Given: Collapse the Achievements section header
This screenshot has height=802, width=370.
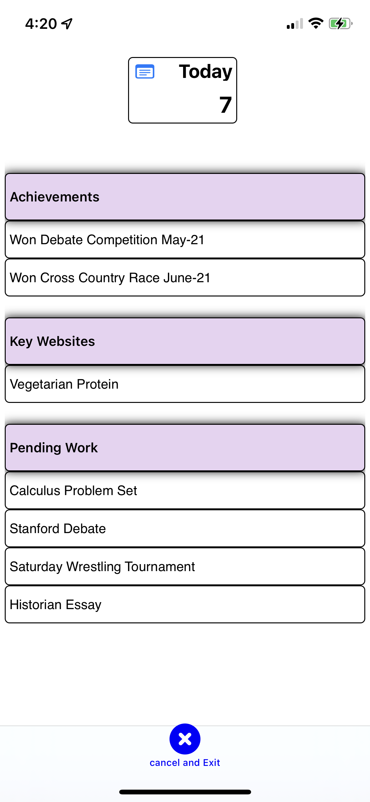Looking at the screenshot, I should point(185,197).
